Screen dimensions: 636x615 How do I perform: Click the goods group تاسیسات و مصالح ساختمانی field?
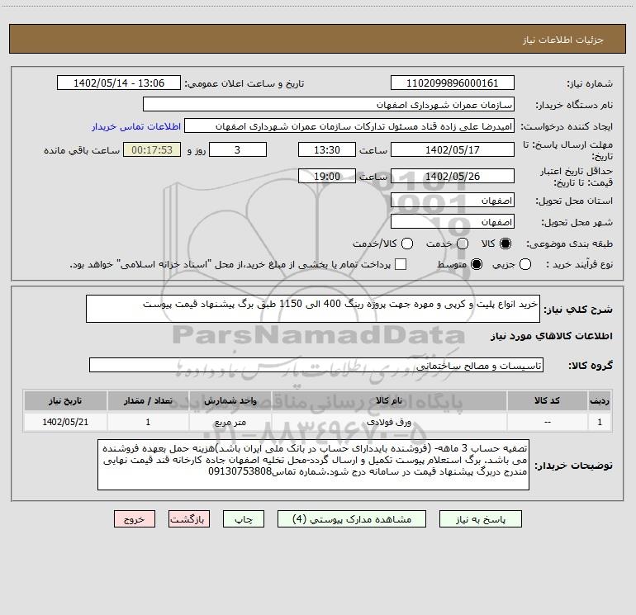[316, 365]
